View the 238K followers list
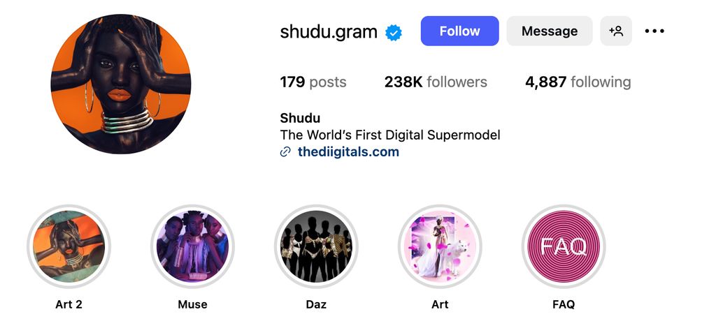This screenshot has height=335, width=716. [x=436, y=82]
